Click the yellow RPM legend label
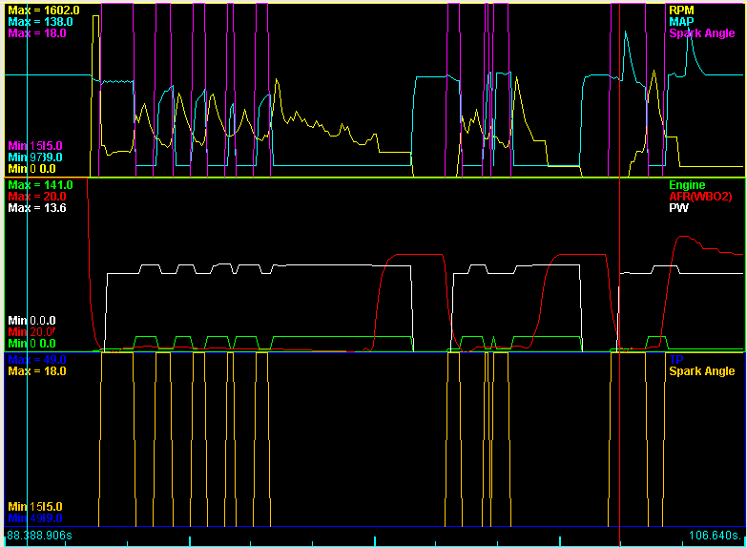 [x=681, y=10]
